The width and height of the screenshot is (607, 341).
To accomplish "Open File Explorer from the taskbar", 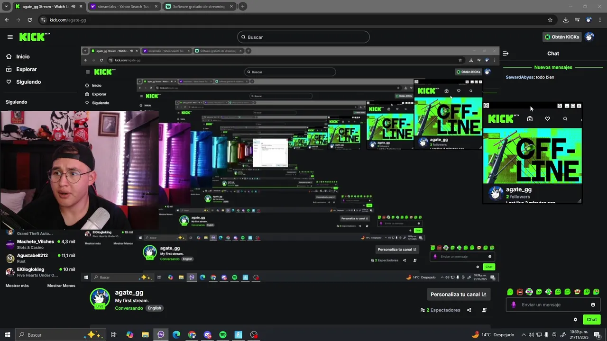I will (145, 335).
